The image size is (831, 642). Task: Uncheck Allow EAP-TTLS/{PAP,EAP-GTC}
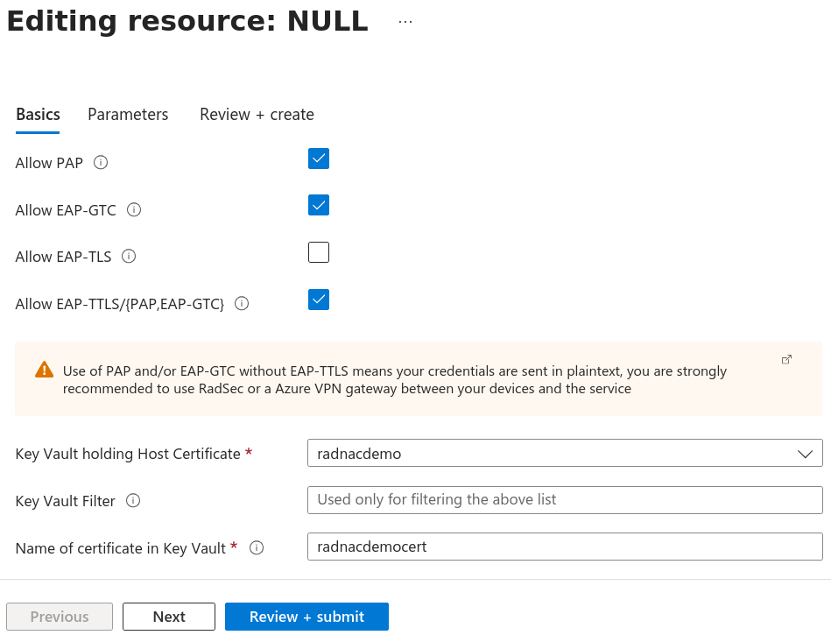[318, 299]
